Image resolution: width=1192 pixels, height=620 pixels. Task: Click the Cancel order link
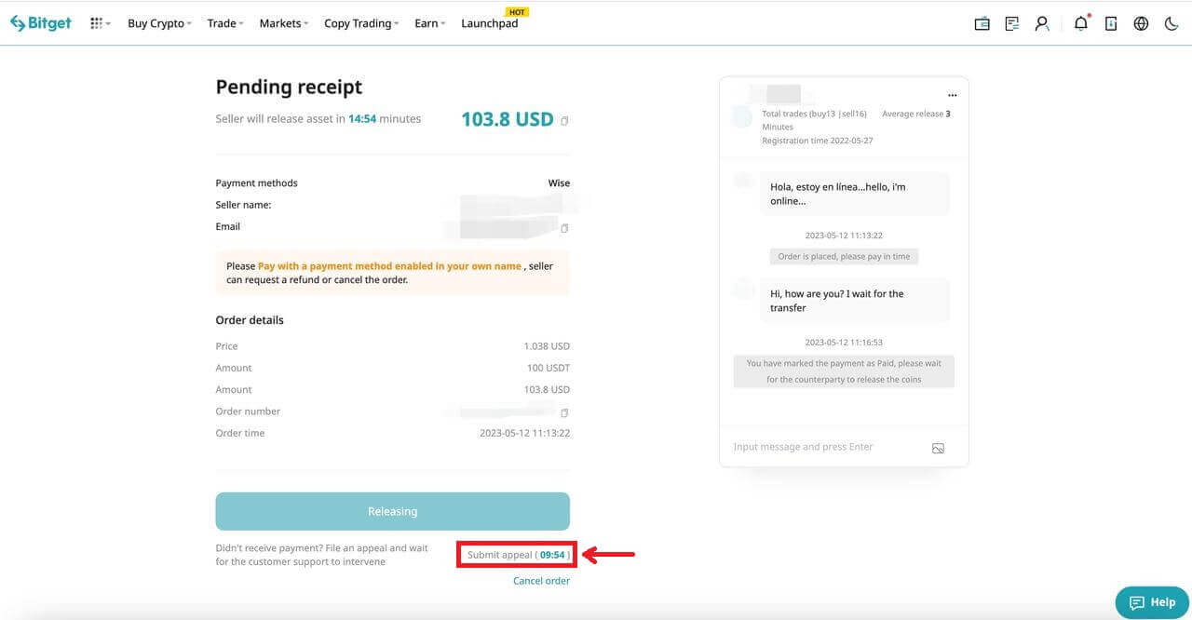click(541, 581)
